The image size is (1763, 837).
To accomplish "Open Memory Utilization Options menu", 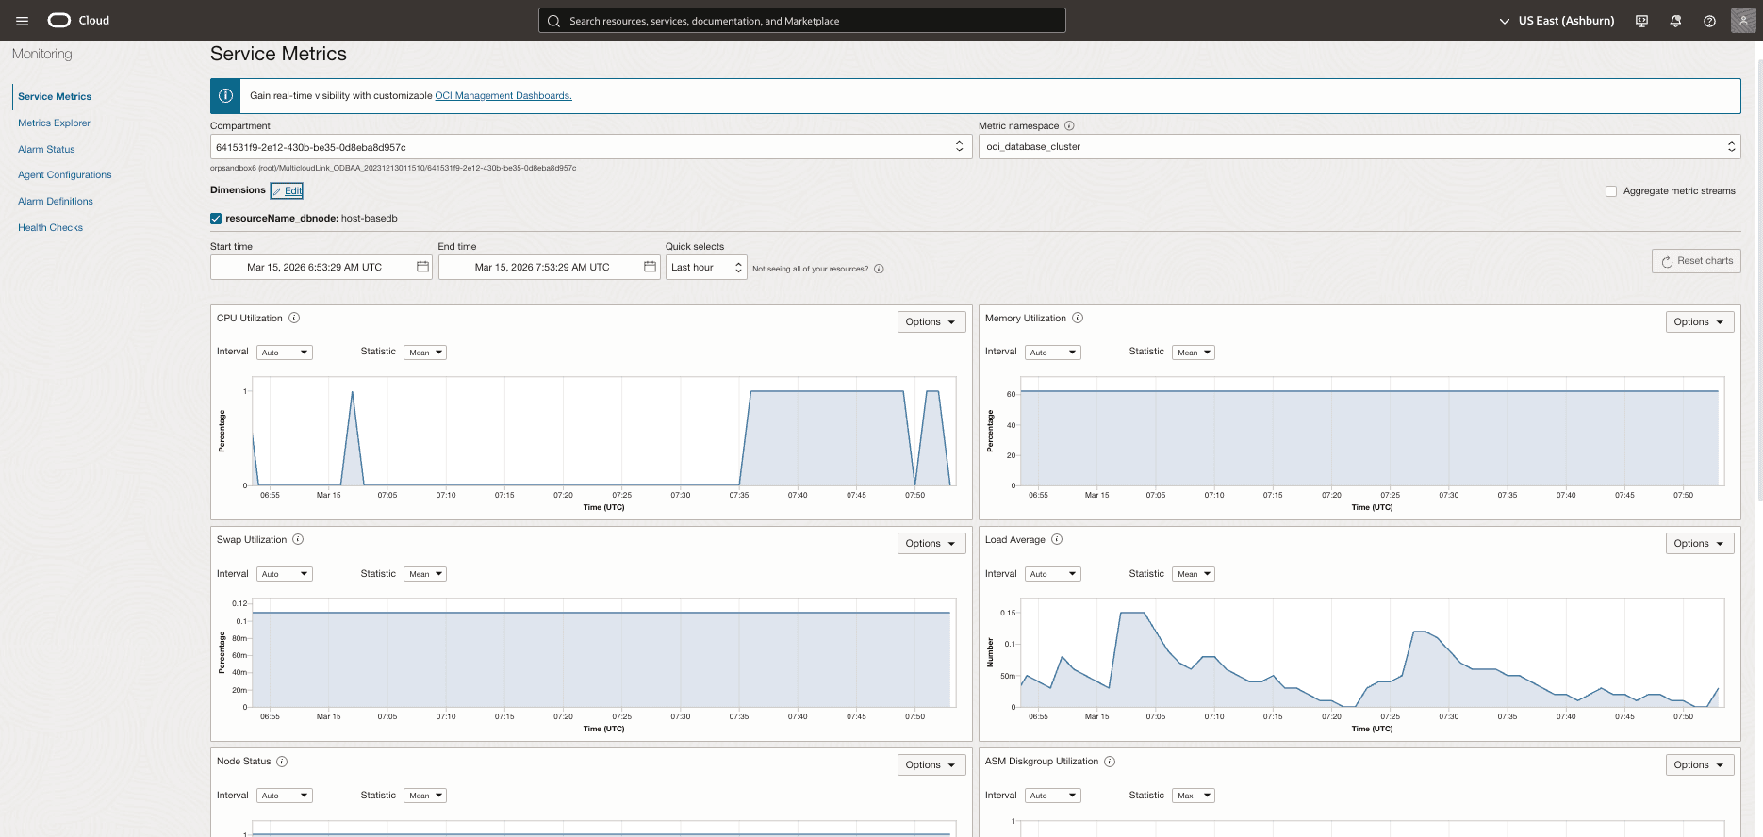I will coord(1700,322).
